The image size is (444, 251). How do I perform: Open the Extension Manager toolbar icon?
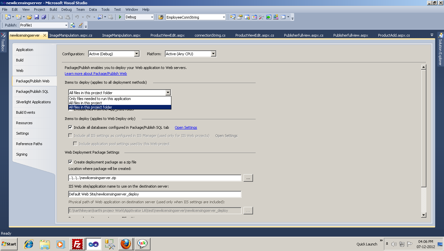[x=276, y=17]
